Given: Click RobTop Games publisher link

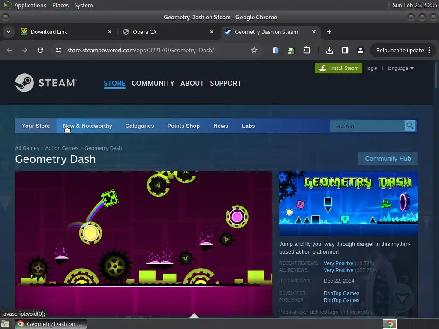Looking at the screenshot, I should pos(341,300).
